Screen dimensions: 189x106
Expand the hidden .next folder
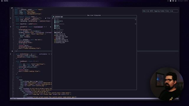[x=57, y=20]
